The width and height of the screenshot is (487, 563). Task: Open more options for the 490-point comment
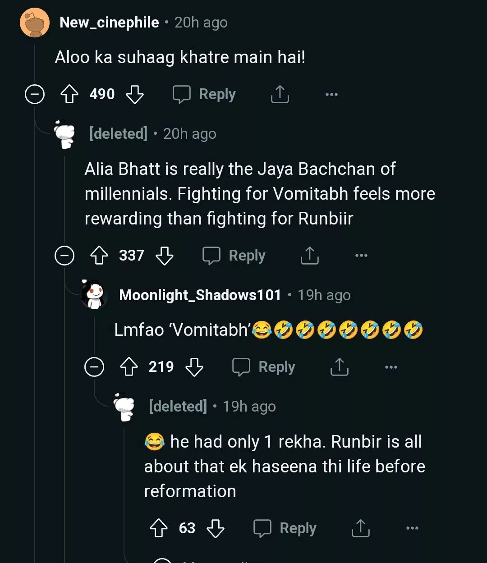[331, 95]
